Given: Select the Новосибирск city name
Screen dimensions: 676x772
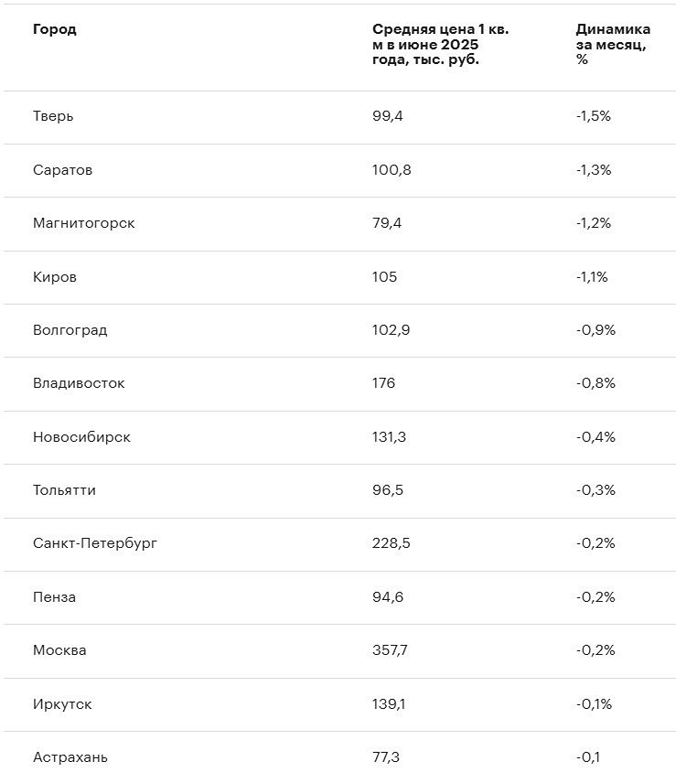Looking at the screenshot, I should [81, 437].
